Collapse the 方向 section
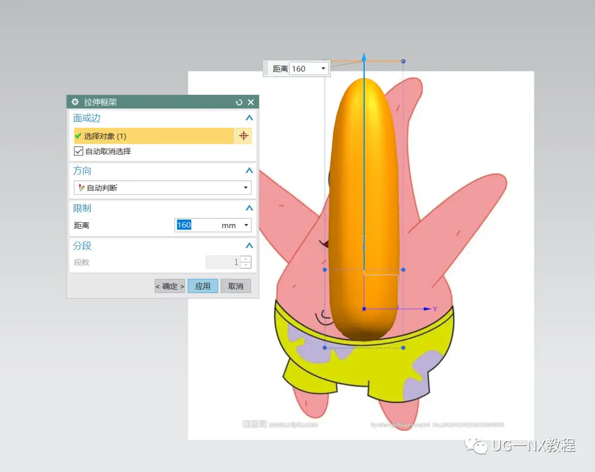595x472 pixels. 249,170
